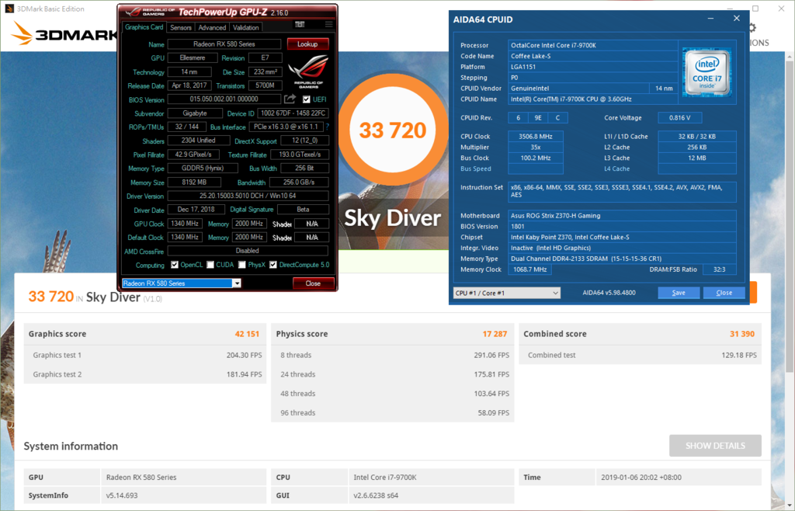The image size is (795, 511).
Task: Click the CPU value Intel Core i7-9700K cell
Action: [x=432, y=477]
